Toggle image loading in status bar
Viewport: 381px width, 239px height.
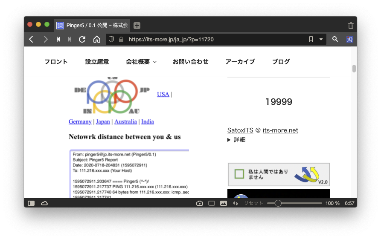click(223, 203)
